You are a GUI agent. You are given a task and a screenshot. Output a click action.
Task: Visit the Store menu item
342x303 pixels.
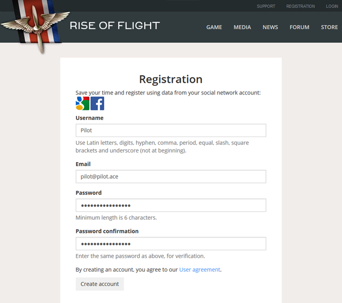pos(329,27)
